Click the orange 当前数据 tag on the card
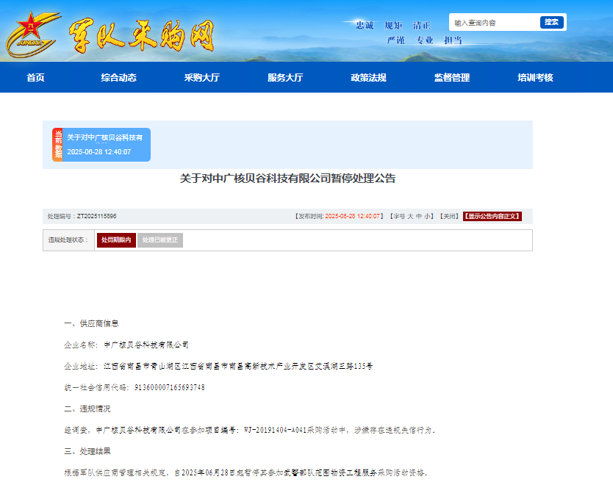613x482 pixels. (x=58, y=145)
